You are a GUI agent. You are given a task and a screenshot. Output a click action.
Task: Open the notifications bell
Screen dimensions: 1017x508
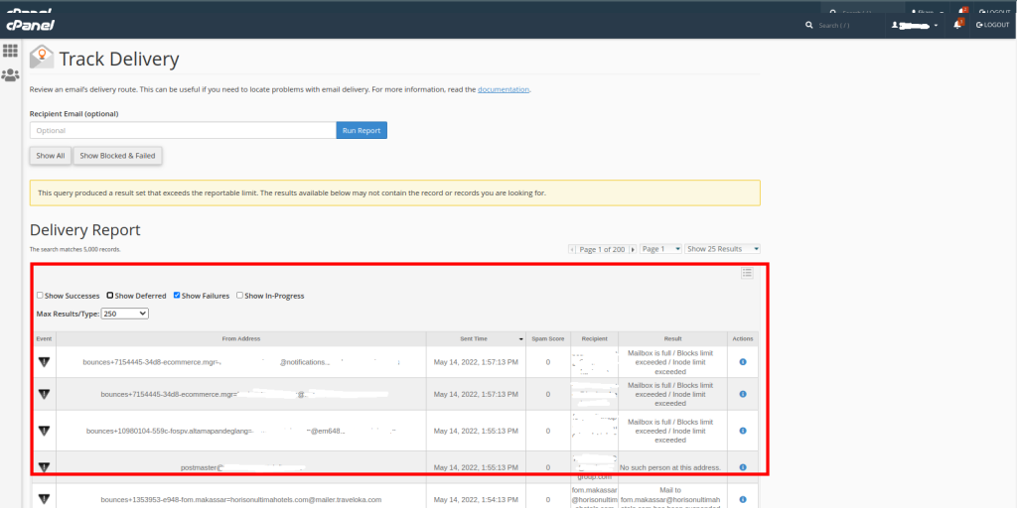pyautogui.click(x=957, y=25)
